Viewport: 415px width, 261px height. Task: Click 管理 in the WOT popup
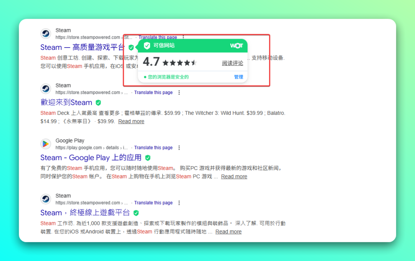coord(239,77)
